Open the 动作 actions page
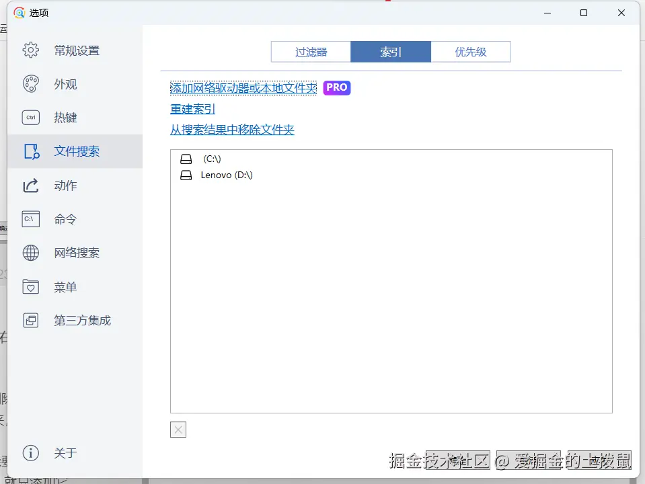 click(x=75, y=186)
